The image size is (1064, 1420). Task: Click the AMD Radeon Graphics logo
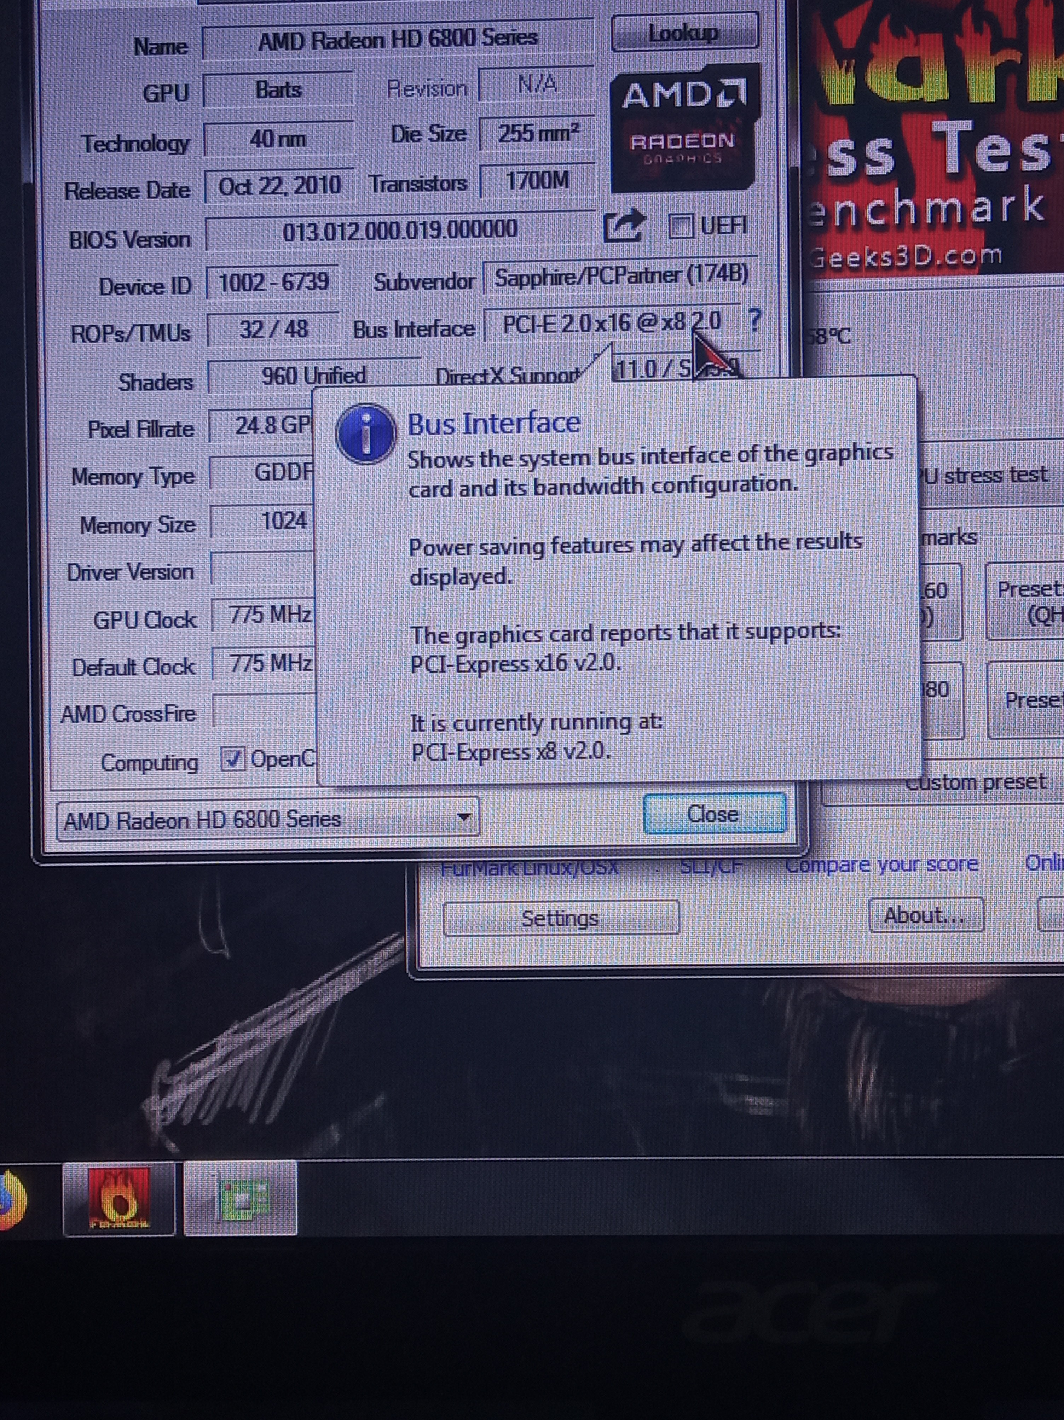(x=684, y=128)
